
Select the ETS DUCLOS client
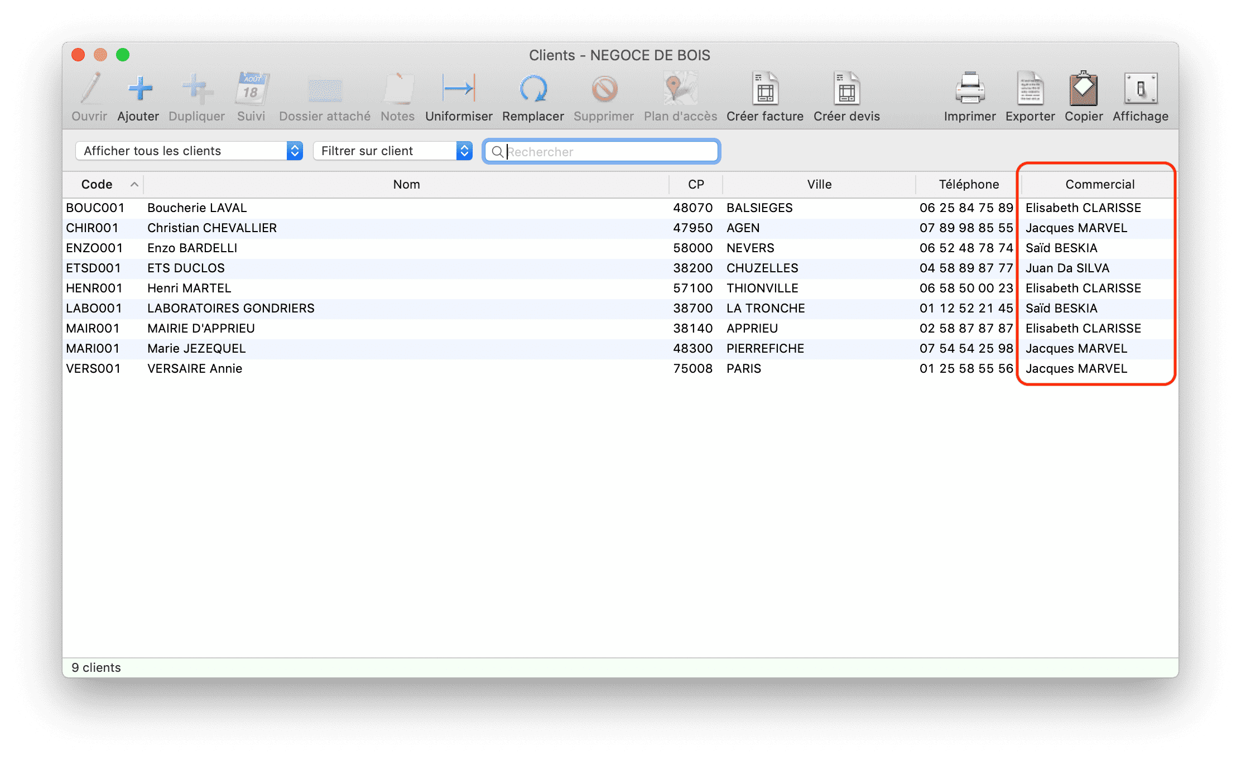(x=186, y=268)
